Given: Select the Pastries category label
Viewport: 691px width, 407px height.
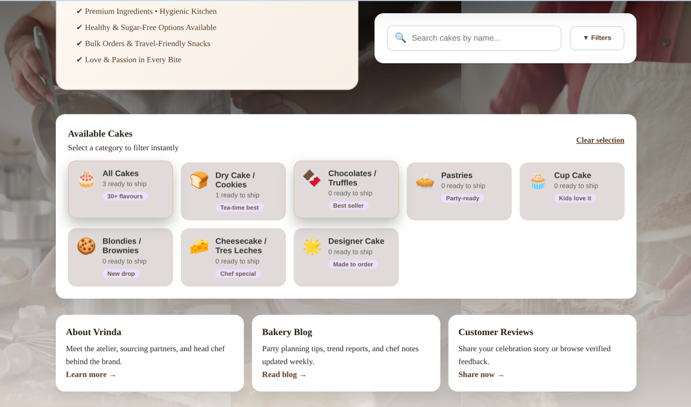Looking at the screenshot, I should tap(457, 175).
